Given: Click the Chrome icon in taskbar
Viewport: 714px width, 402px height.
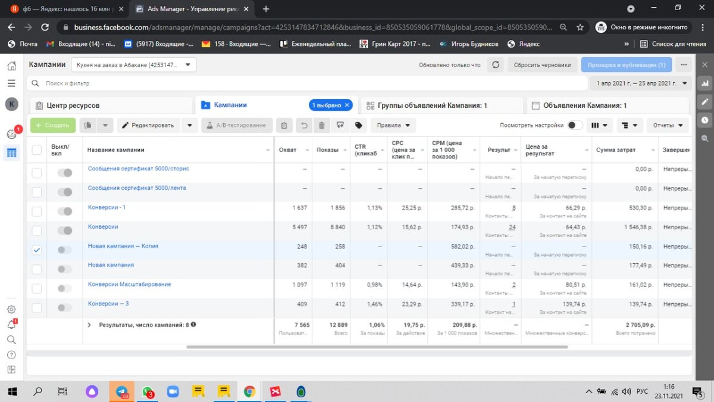Looking at the screenshot, I should point(249,391).
